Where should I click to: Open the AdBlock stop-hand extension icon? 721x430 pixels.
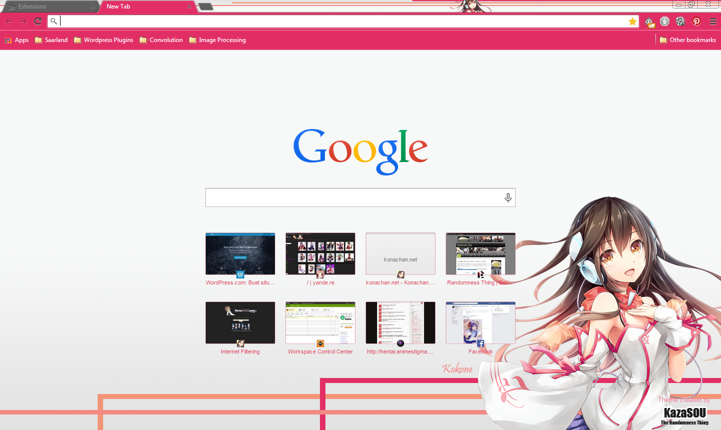click(x=664, y=21)
